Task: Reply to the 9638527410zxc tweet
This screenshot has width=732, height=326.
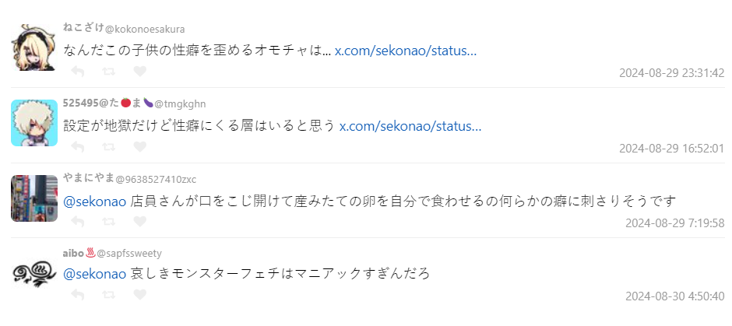Action: coord(78,222)
